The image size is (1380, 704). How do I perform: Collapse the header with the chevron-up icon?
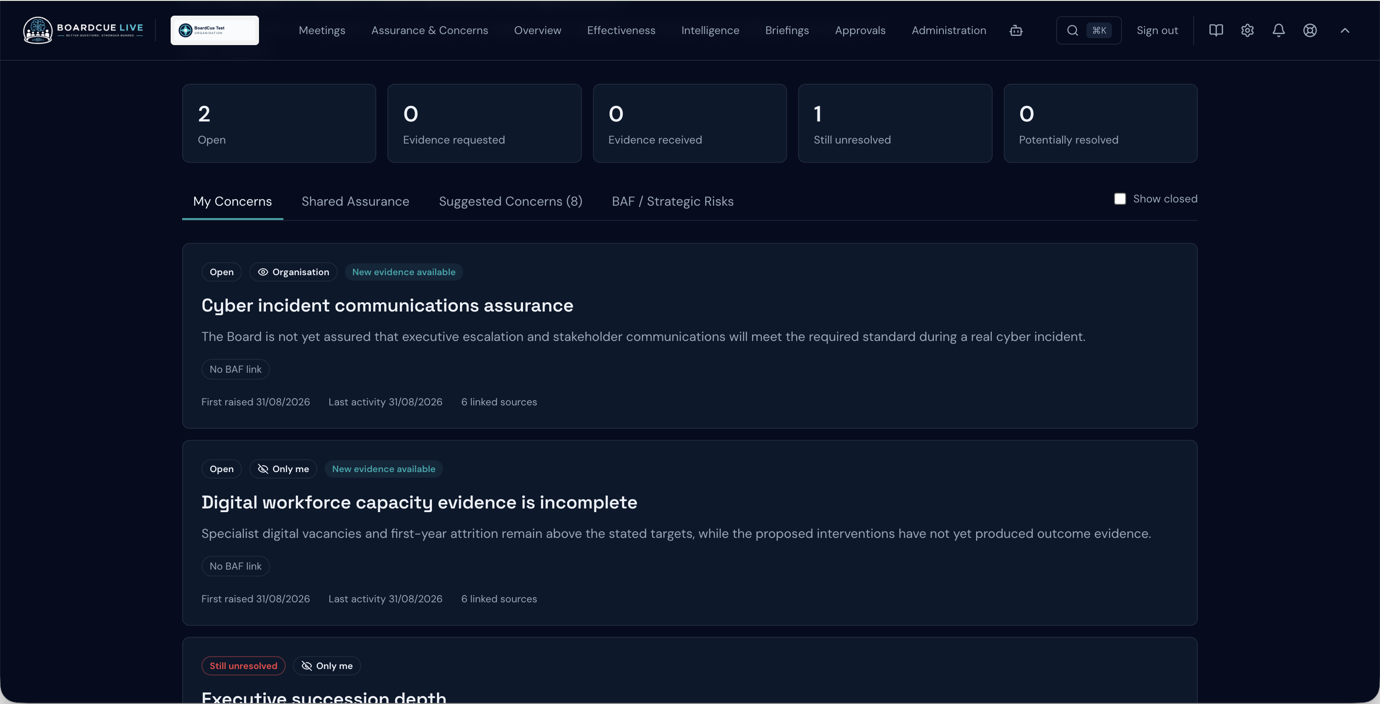(1345, 30)
